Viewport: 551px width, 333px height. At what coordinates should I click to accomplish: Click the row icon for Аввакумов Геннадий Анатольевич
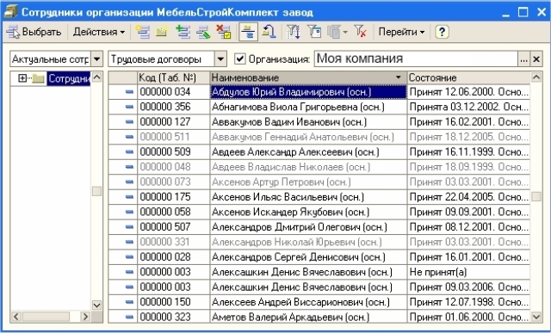pyautogui.click(x=130, y=137)
